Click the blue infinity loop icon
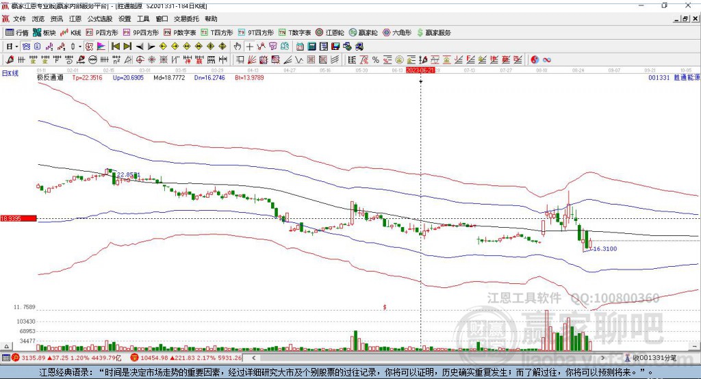 coord(547,60)
